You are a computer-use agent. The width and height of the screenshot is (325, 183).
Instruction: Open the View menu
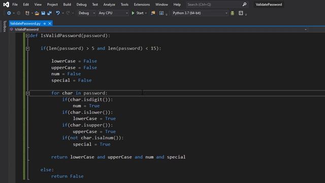[x=38, y=5]
